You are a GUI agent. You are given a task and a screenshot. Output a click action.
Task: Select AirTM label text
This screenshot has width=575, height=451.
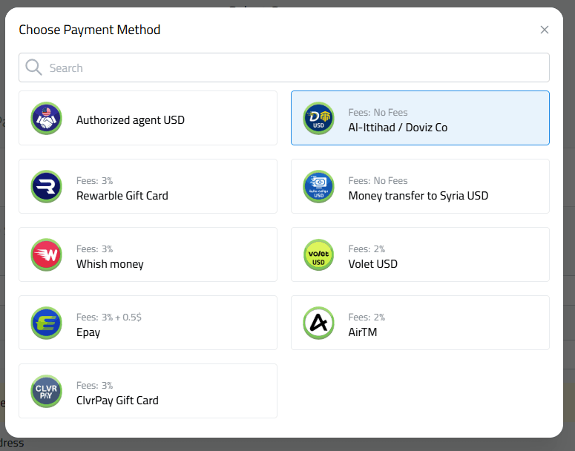[x=362, y=332]
